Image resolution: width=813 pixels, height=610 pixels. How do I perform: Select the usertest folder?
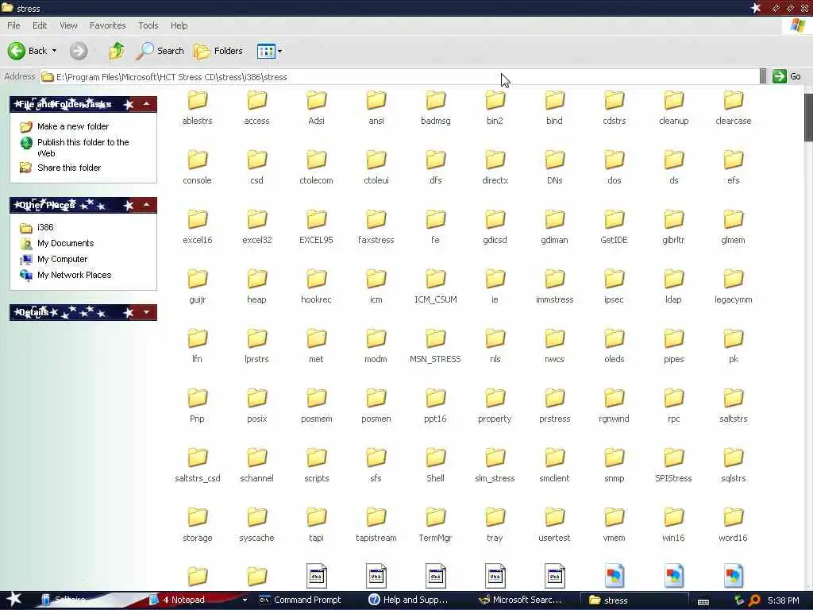tap(554, 526)
